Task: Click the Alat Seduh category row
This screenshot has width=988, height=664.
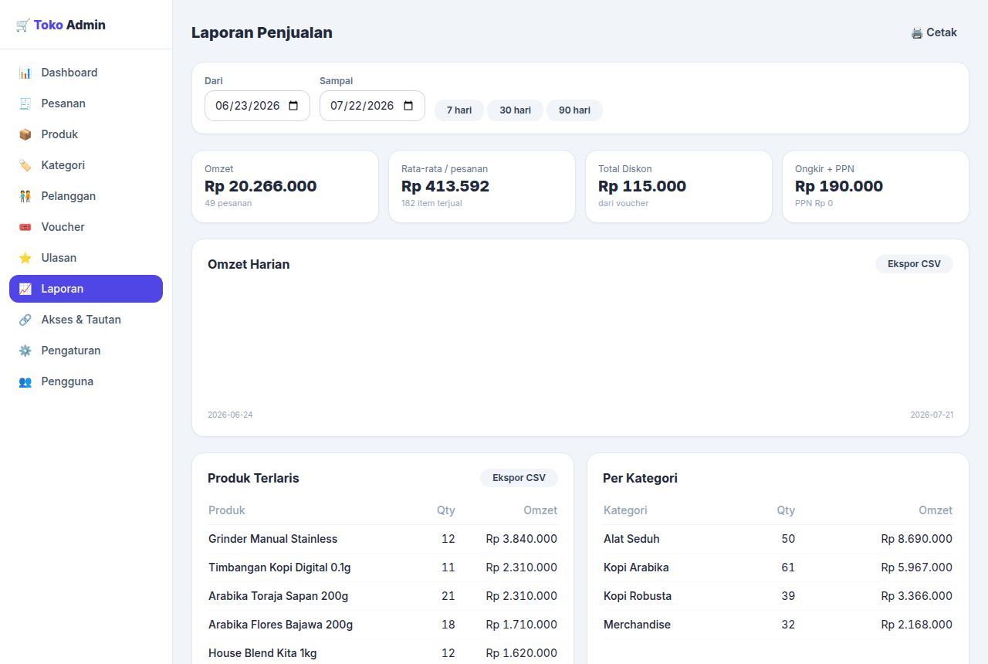Action: 778,539
